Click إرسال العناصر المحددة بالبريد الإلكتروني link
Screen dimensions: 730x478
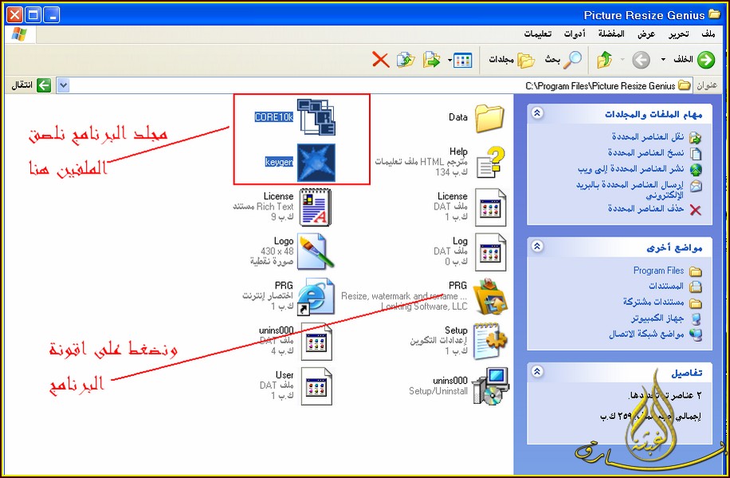(630, 190)
